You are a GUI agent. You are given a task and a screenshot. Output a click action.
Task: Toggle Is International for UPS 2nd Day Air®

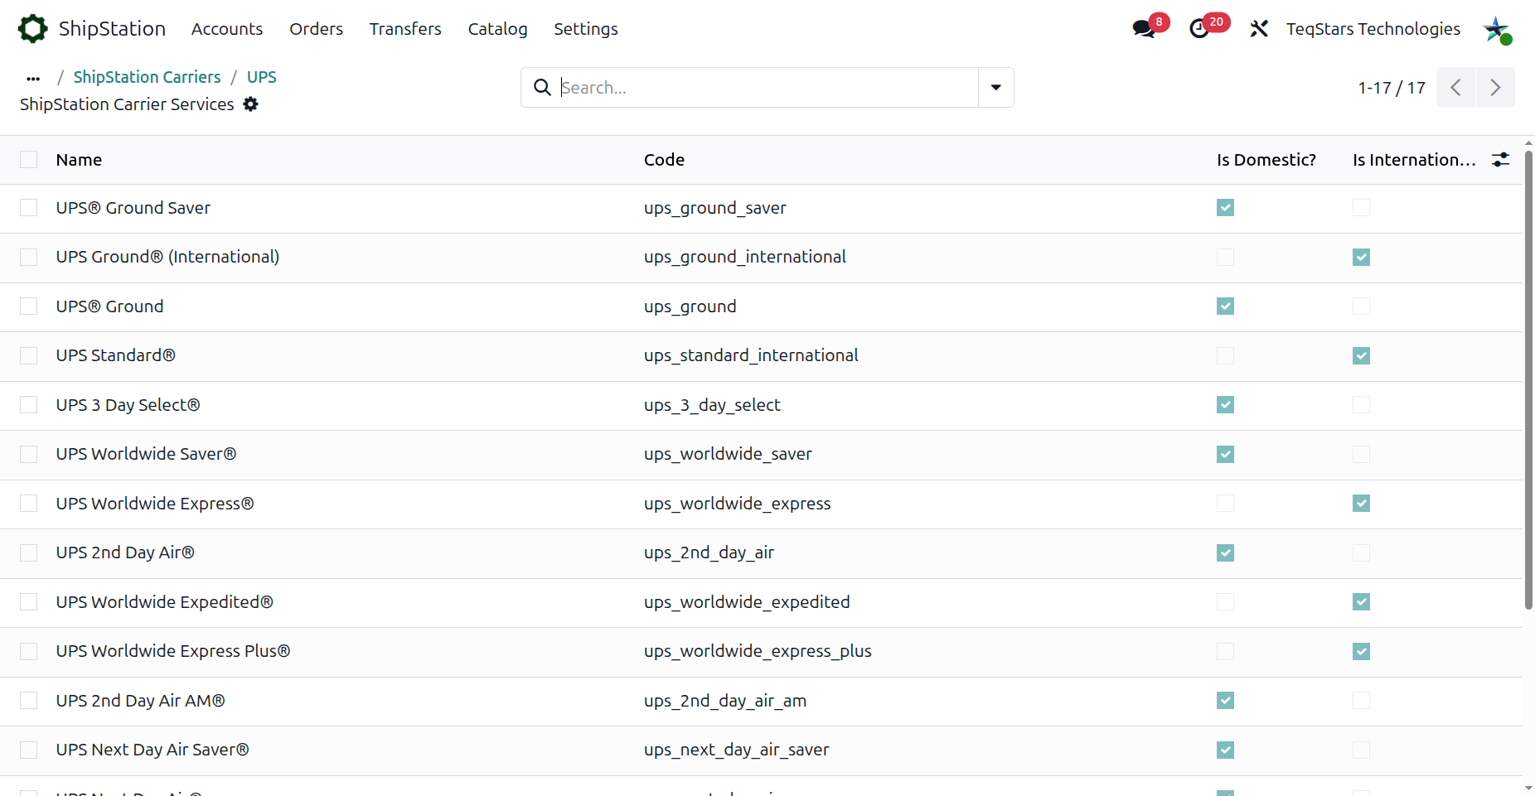(1361, 552)
